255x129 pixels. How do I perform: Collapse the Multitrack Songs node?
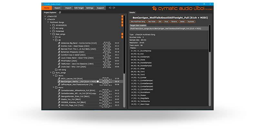(48, 22)
